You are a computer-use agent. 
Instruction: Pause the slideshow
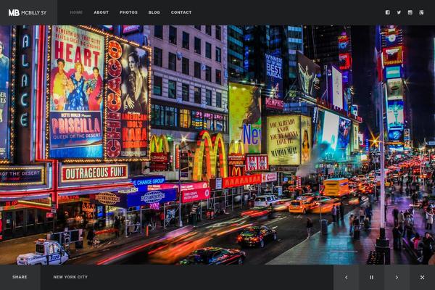click(371, 277)
